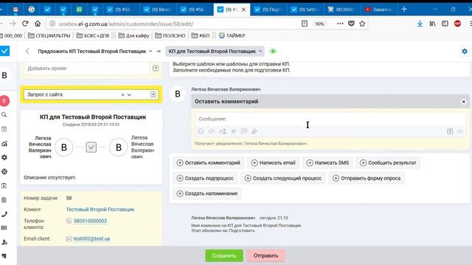Open the СПЕЦФИЛЬТРЫ bookmark folder

[49, 35]
